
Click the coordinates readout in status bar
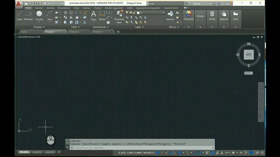point(130,153)
